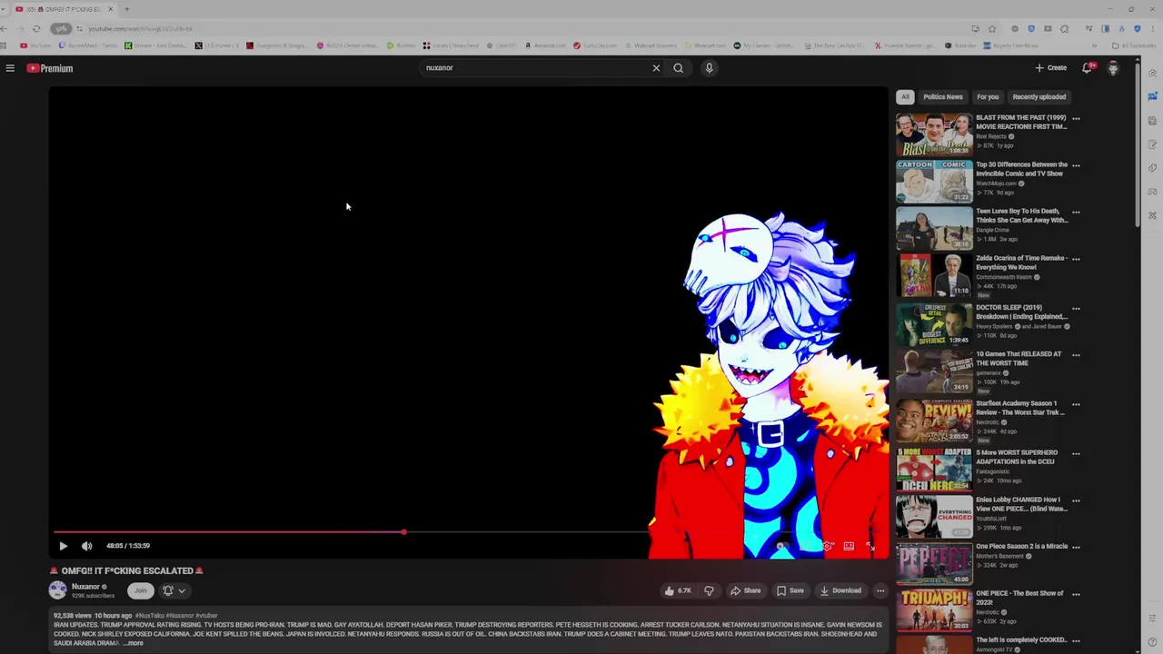Screen dimensions: 1163x654
Task: Open options menu for Doctor Sleep video
Action: coord(1076,309)
